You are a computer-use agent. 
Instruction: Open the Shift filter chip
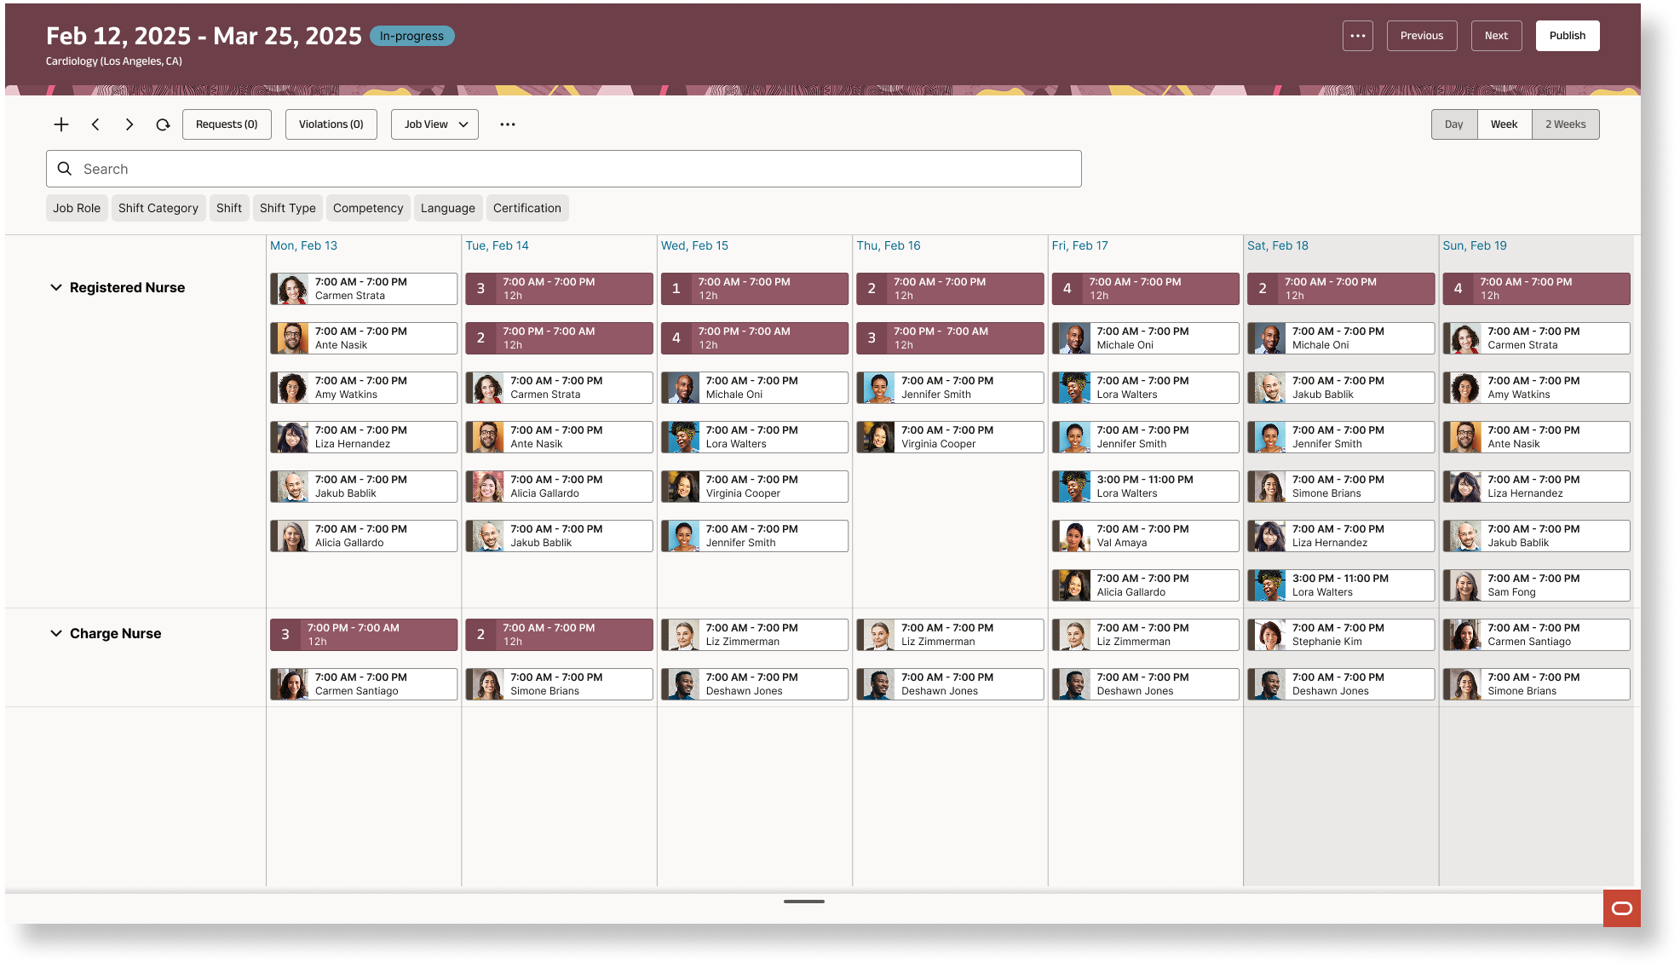click(229, 208)
